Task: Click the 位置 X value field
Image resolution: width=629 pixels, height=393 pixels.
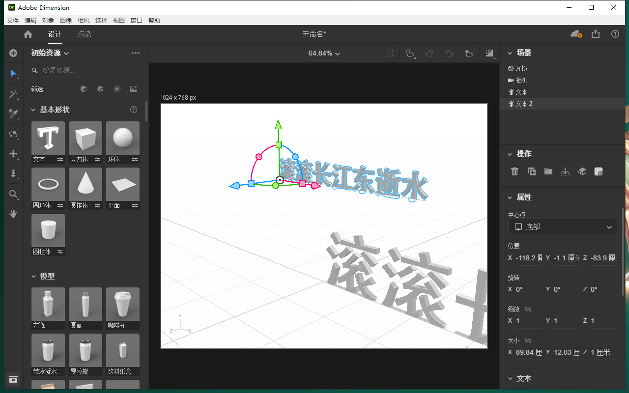Action: (x=529, y=258)
